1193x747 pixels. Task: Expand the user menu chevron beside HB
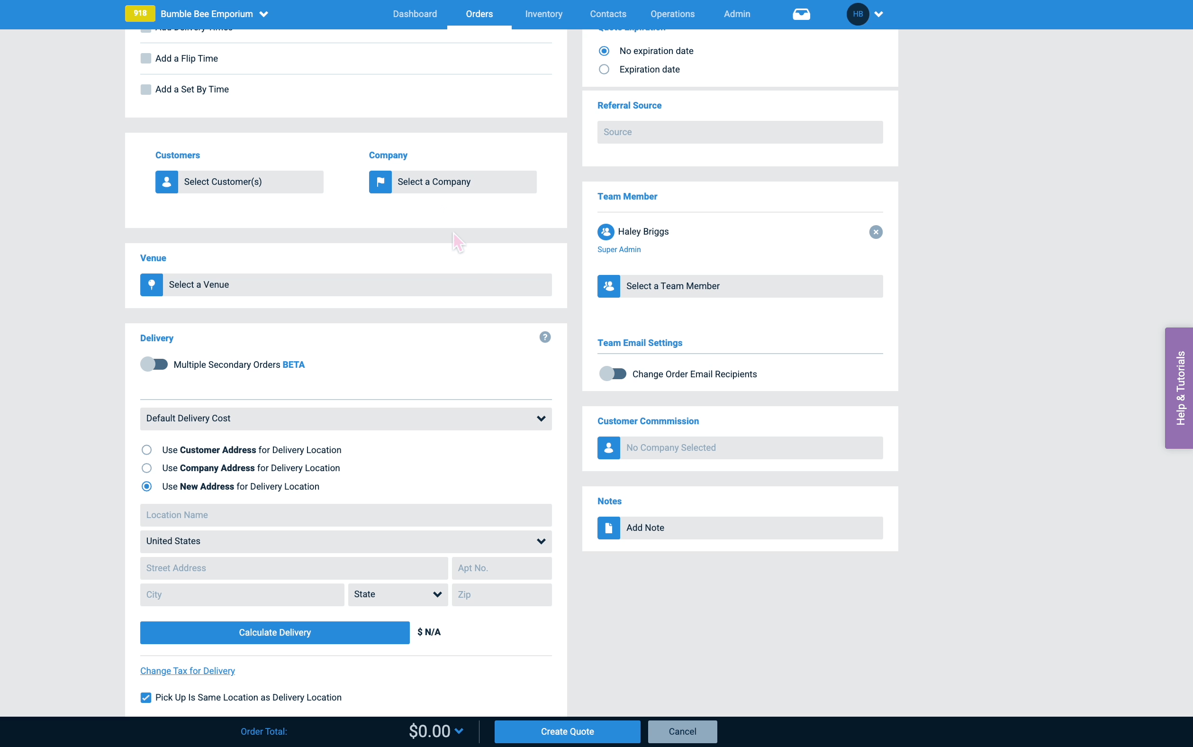click(878, 14)
